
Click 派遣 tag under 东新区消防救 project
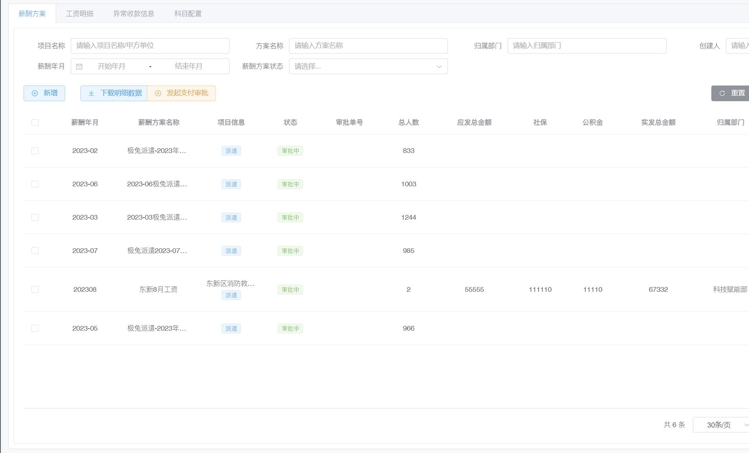[x=231, y=295]
